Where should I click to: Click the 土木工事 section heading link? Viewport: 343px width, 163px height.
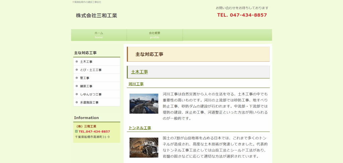click(139, 72)
